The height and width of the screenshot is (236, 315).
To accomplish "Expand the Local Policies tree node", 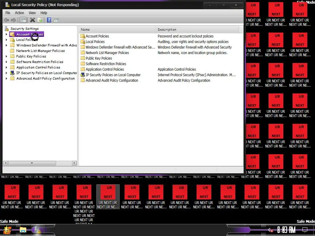I will click(x=6, y=40).
